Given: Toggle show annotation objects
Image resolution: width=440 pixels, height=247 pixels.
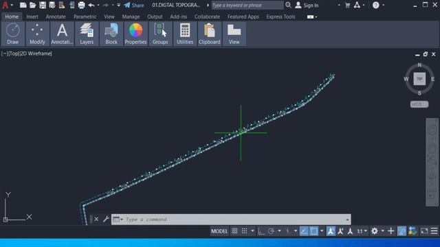Looking at the screenshot, I should coord(331,231).
